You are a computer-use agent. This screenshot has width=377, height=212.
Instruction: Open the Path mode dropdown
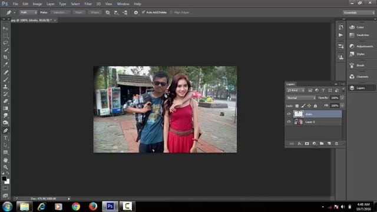pyautogui.click(x=28, y=12)
